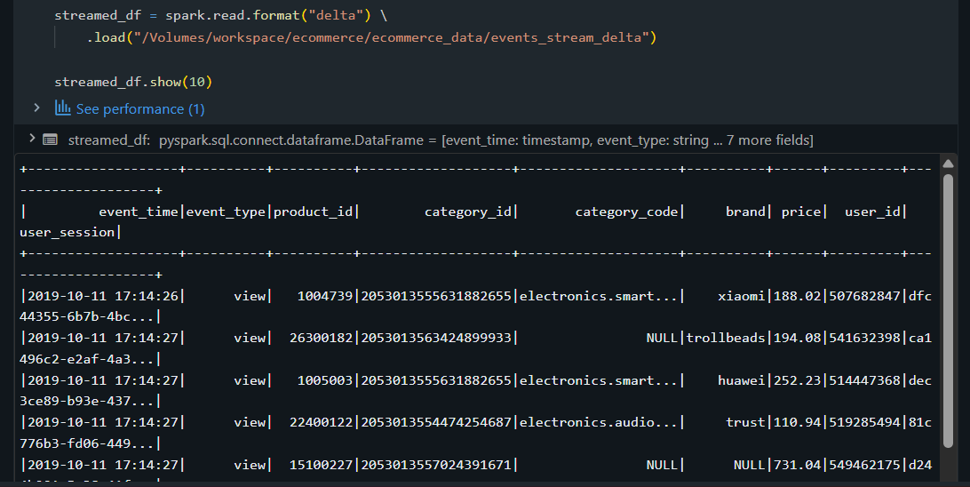Click pyspark.sql.connect.dataframe.DataFrame type text
Viewport: 970px width, 487px height.
[x=290, y=140]
